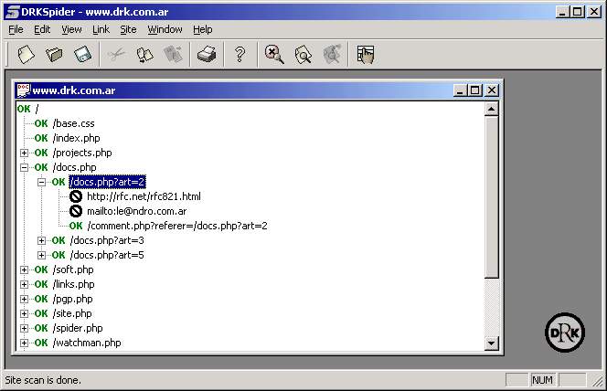This screenshot has height=391, width=607.
Task: Expand the /site.php tree node
Action: (x=24, y=313)
